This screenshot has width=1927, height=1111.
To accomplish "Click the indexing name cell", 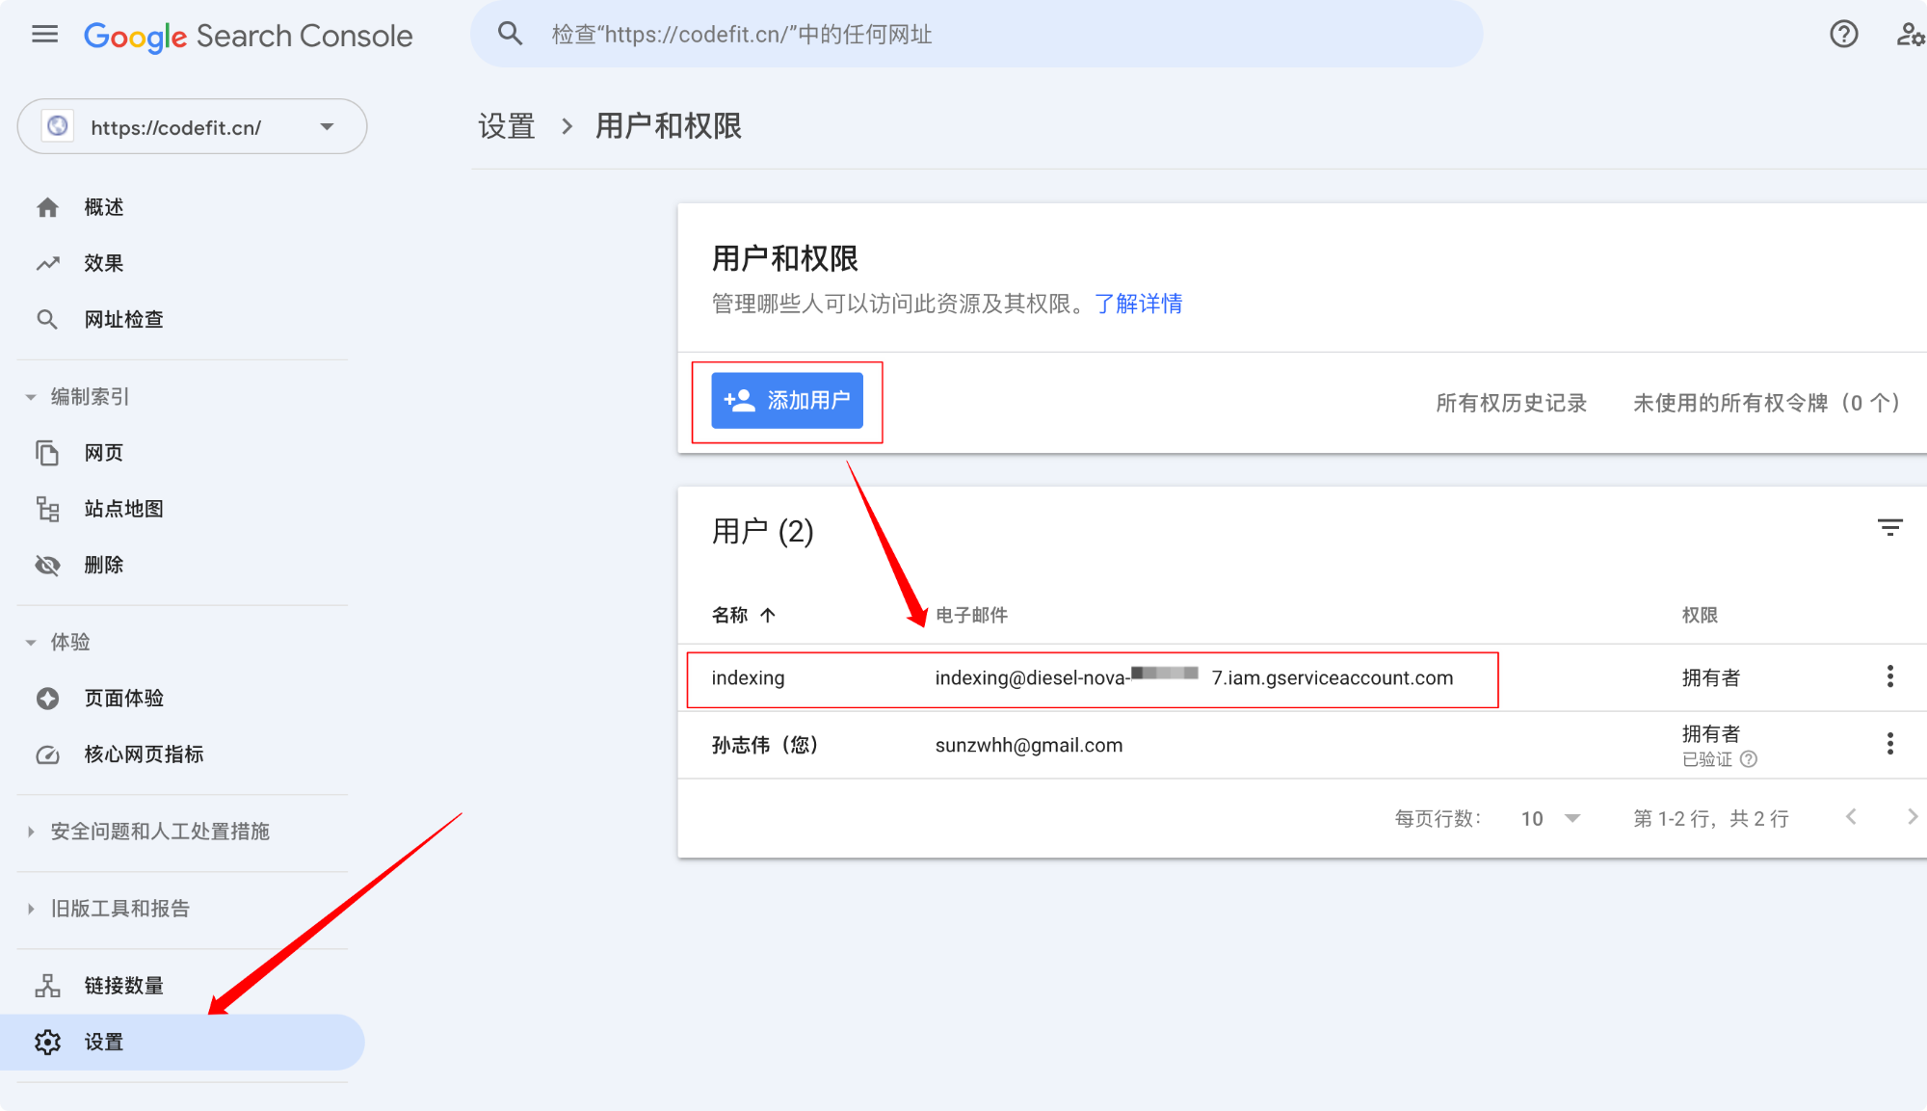I will (748, 677).
